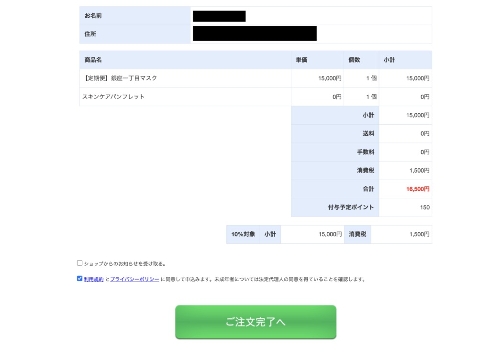This screenshot has width=490, height=348.
Task: Open the プライバシーポリシー link
Action: (134, 279)
